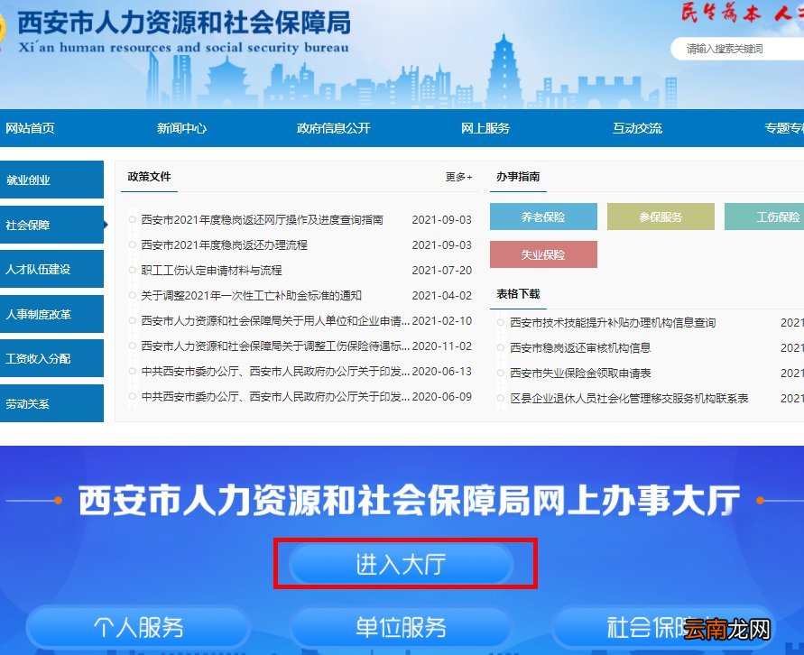Open the policy item dated 2020-06-09

275,397
